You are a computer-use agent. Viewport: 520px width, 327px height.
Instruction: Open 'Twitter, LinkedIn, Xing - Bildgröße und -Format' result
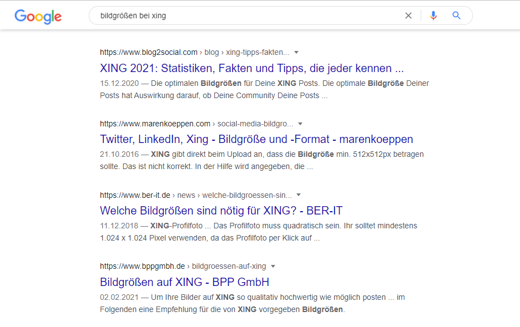[x=256, y=139]
